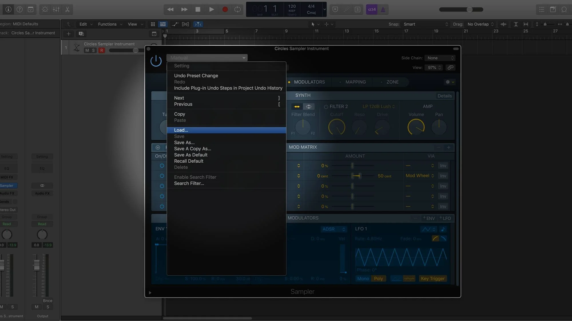Choose Undo Preset Change menu item
This screenshot has height=321, width=572.
point(226,76)
